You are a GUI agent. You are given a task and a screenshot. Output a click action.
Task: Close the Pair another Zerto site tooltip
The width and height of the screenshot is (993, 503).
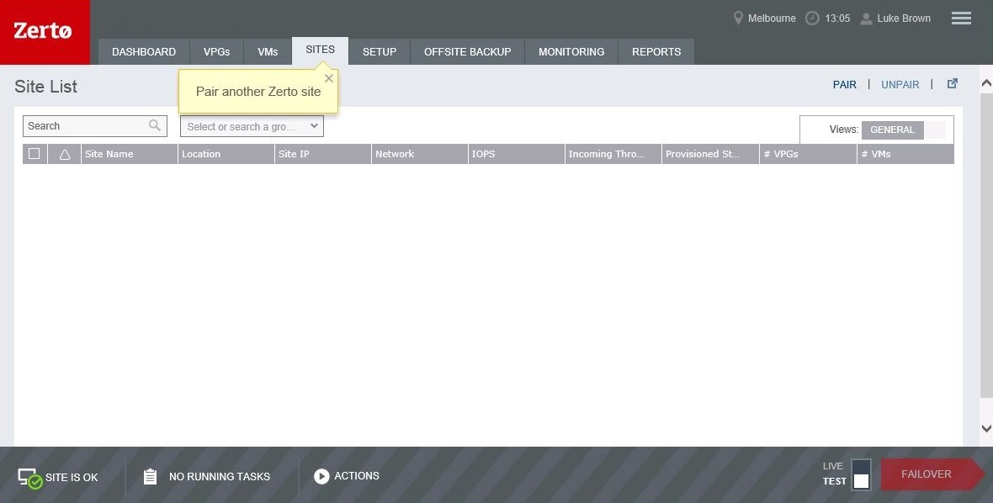[329, 78]
